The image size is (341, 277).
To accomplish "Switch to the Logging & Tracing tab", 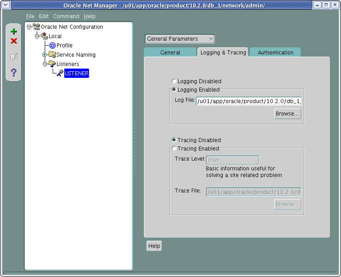I will tap(223, 52).
